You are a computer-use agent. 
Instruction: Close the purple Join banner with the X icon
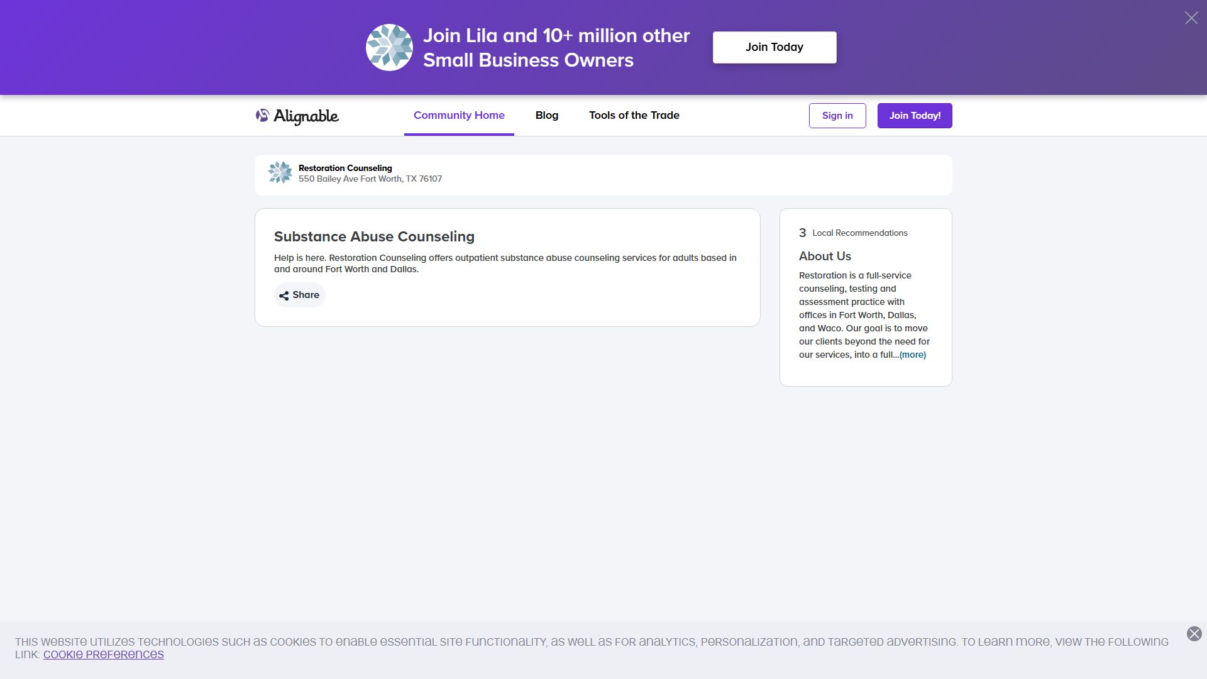[1191, 18]
